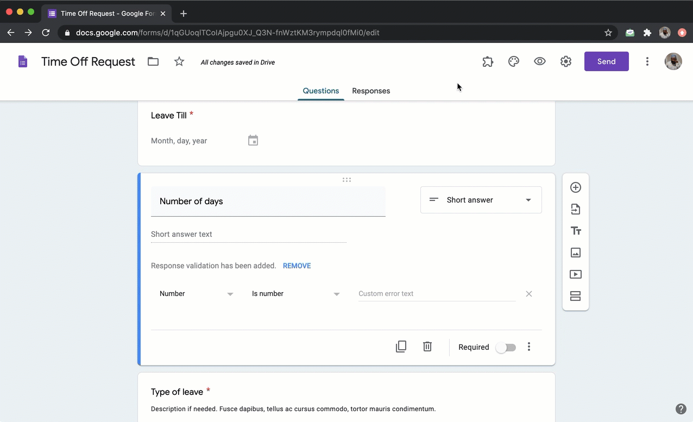Click the Add video icon
This screenshot has height=422, width=693.
[576, 274]
